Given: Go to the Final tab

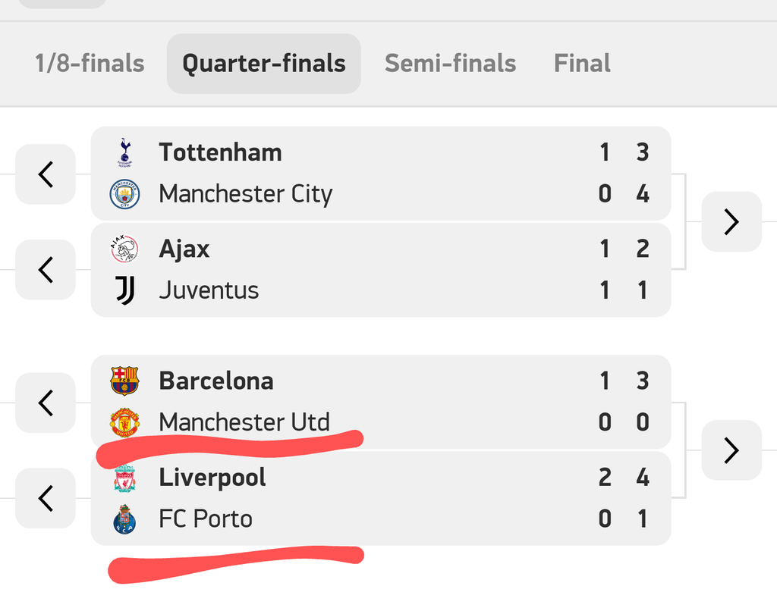Looking at the screenshot, I should (582, 63).
